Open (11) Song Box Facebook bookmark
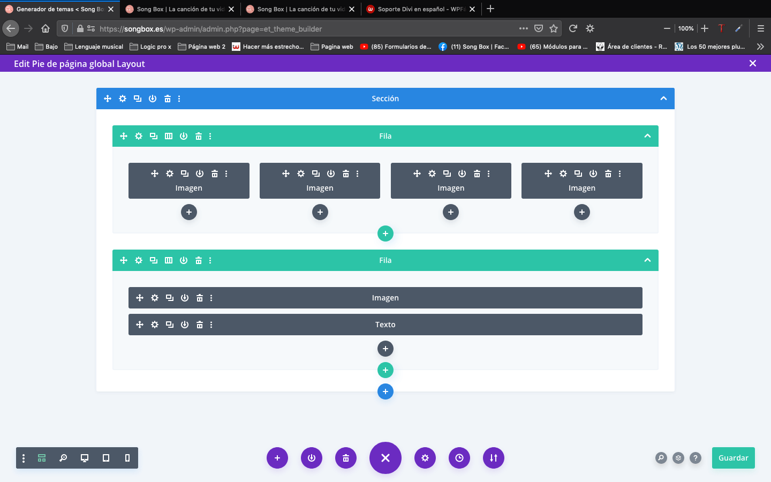The image size is (771, 482). (474, 47)
